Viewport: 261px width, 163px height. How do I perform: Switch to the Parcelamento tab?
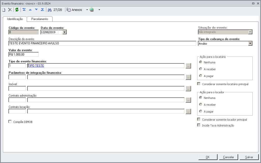(x=40, y=19)
